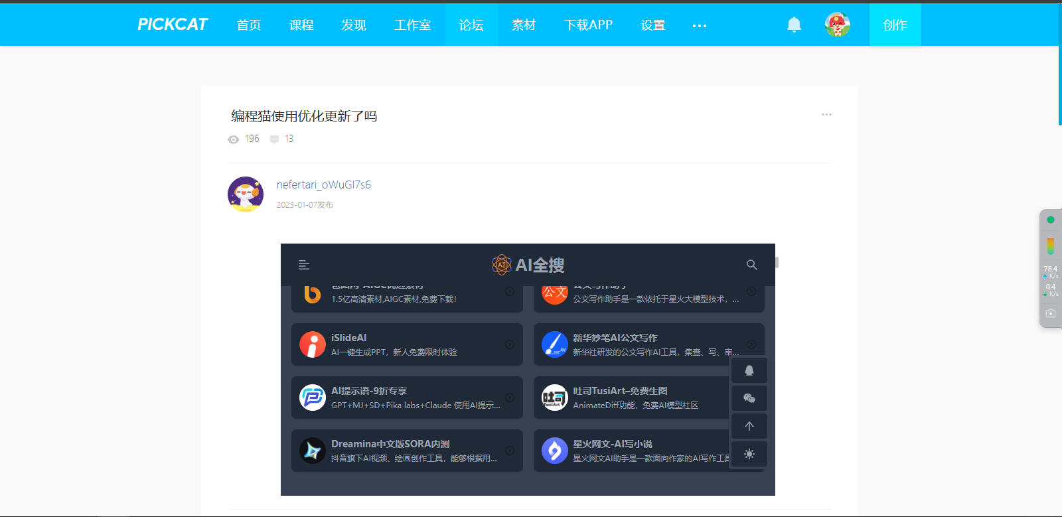
Task: Click the QQ floating button
Action: coord(749,370)
